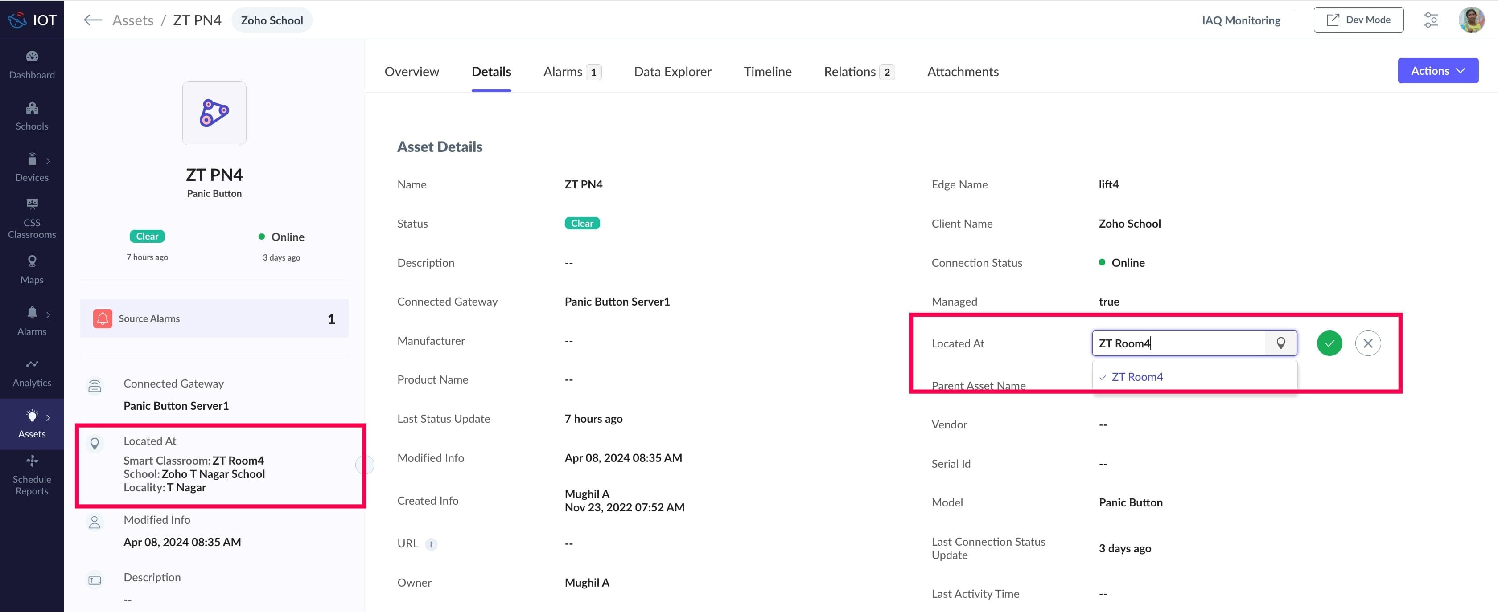
Task: Open Schedule Reports sidebar item
Action: (x=32, y=475)
